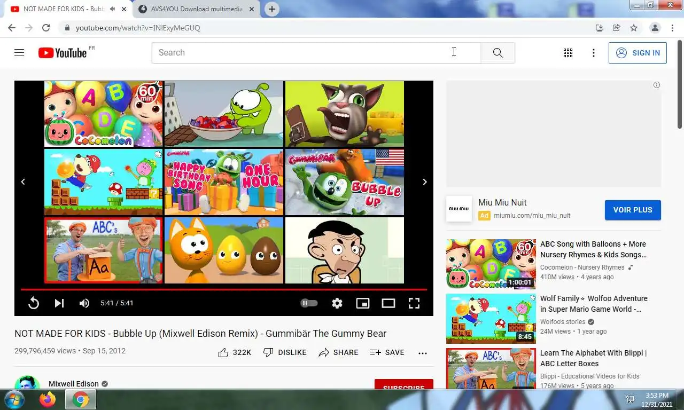Switch to theater mode
The image size is (684, 410).
pyautogui.click(x=388, y=303)
